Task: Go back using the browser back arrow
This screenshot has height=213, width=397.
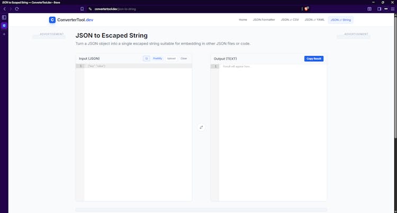Action: [x=4, y=9]
